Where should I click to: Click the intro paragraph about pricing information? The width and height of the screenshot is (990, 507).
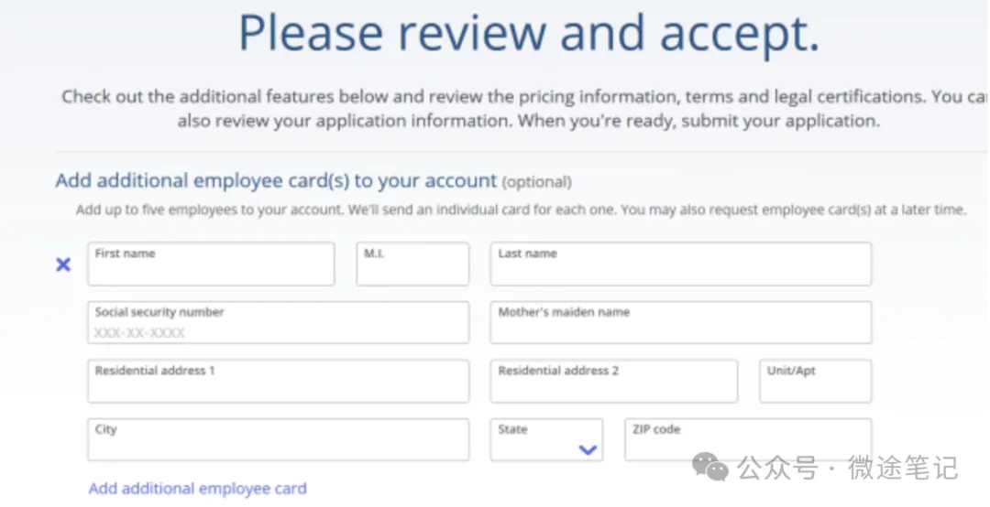(x=524, y=109)
